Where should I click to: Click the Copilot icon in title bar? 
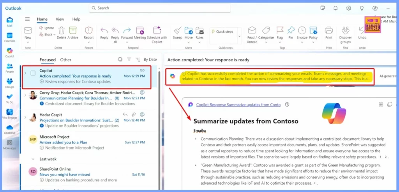point(375,8)
